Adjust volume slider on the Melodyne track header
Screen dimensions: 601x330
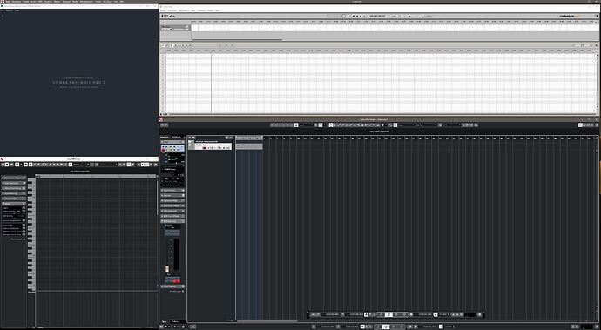pyautogui.click(x=179, y=30)
